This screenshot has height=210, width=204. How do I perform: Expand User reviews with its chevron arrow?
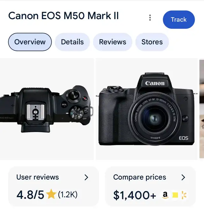86,177
